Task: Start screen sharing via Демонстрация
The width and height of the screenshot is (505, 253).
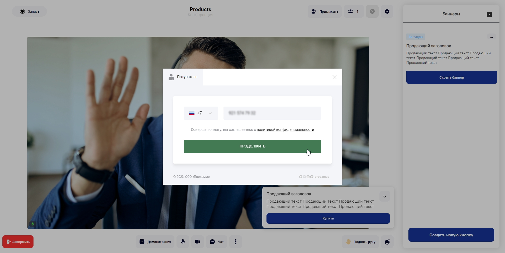Action: click(155, 242)
